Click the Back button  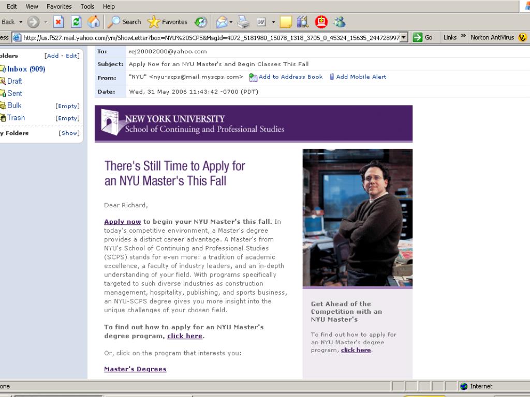[x=8, y=22]
